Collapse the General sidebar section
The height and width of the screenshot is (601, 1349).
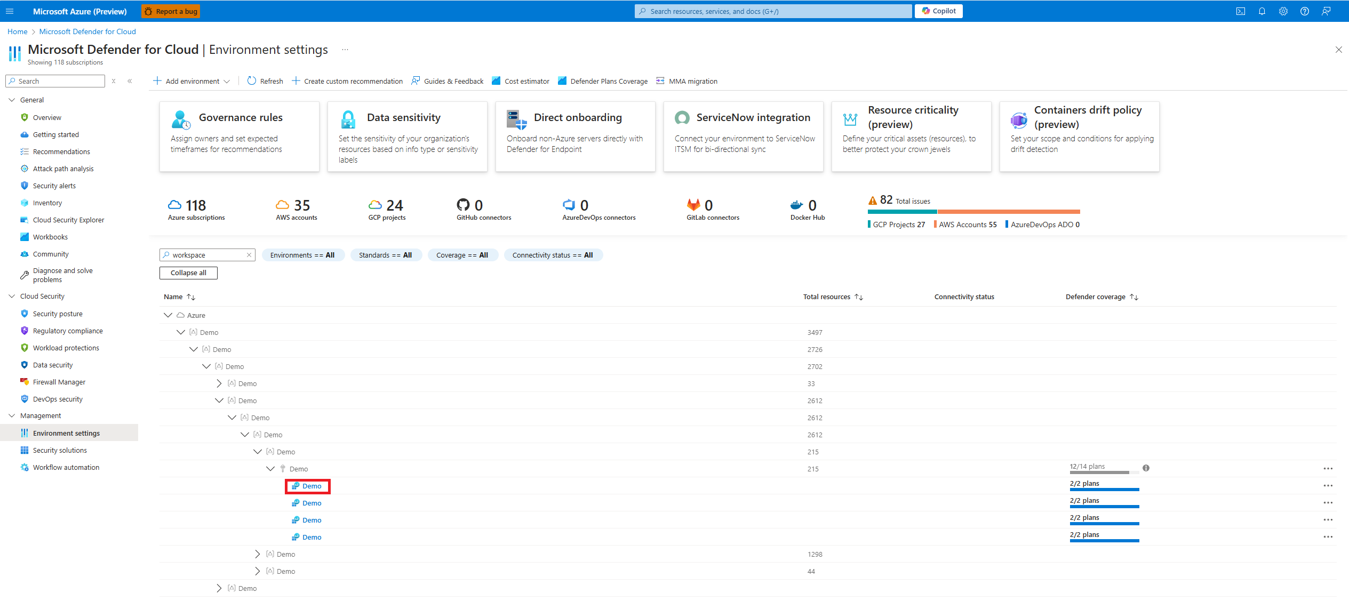[x=12, y=100]
